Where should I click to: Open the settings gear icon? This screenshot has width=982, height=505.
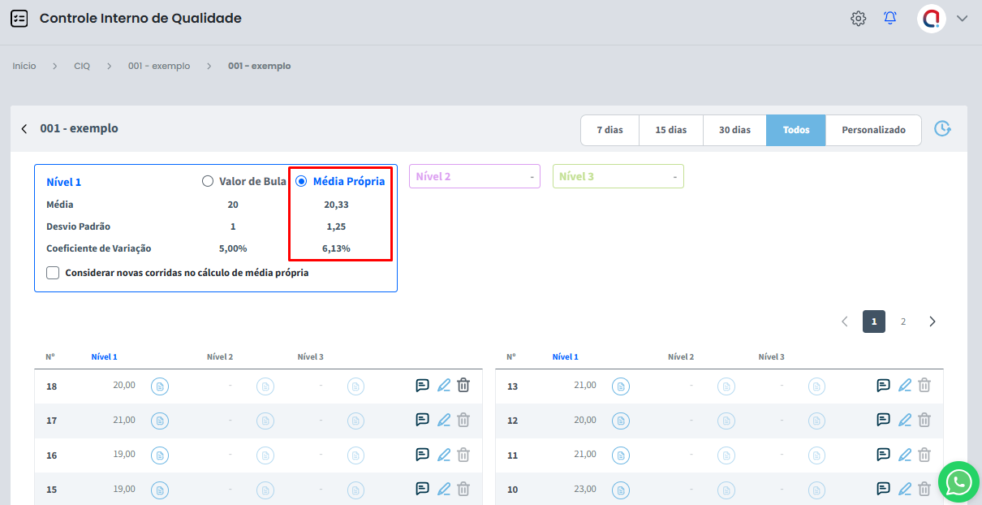pos(858,19)
